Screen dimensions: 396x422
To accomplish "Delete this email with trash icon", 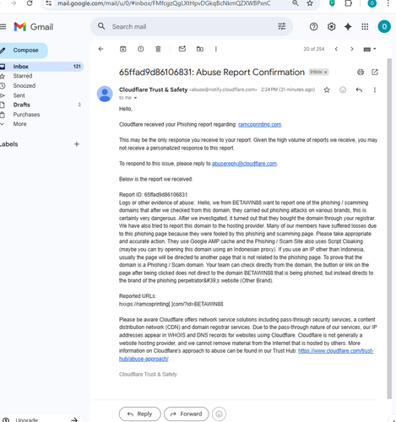I will [x=158, y=49].
